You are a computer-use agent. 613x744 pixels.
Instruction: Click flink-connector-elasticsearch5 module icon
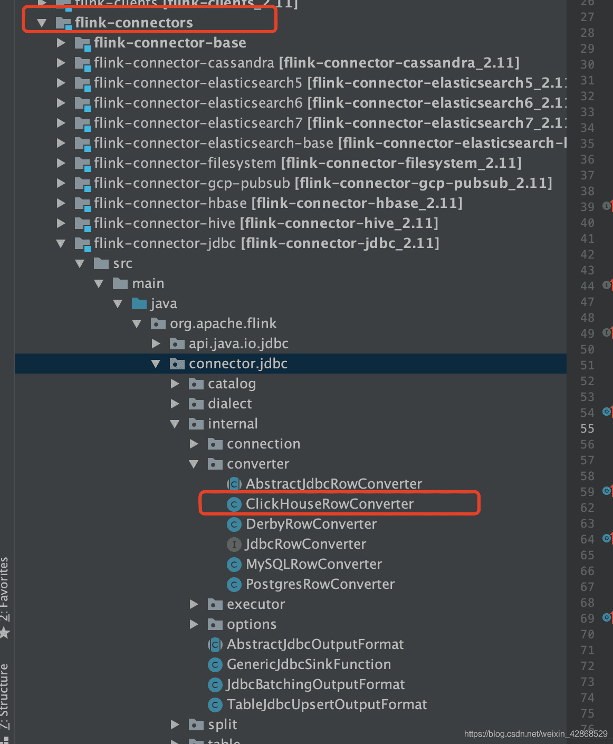[x=82, y=83]
